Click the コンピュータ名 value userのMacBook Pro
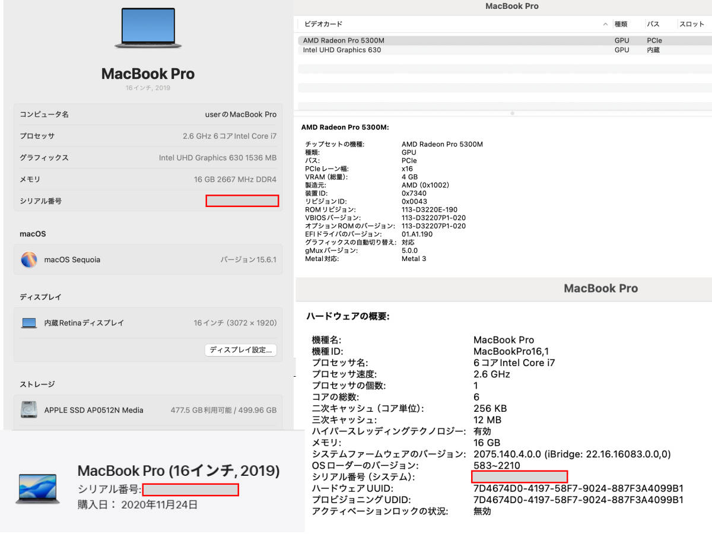The width and height of the screenshot is (712, 534). pos(241,114)
